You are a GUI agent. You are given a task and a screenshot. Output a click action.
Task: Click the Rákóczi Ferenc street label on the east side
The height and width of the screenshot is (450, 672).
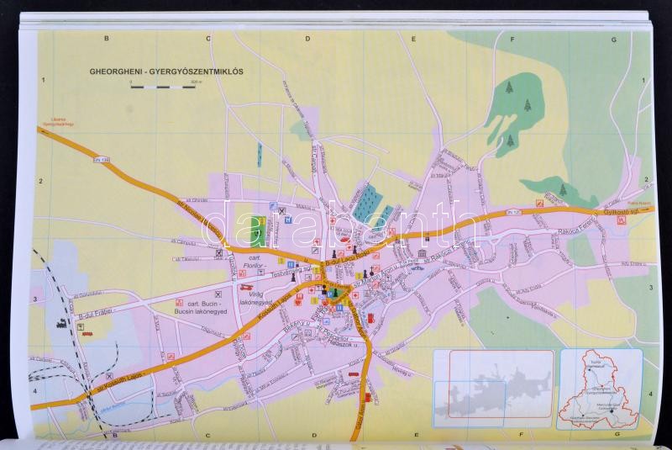[580, 229]
